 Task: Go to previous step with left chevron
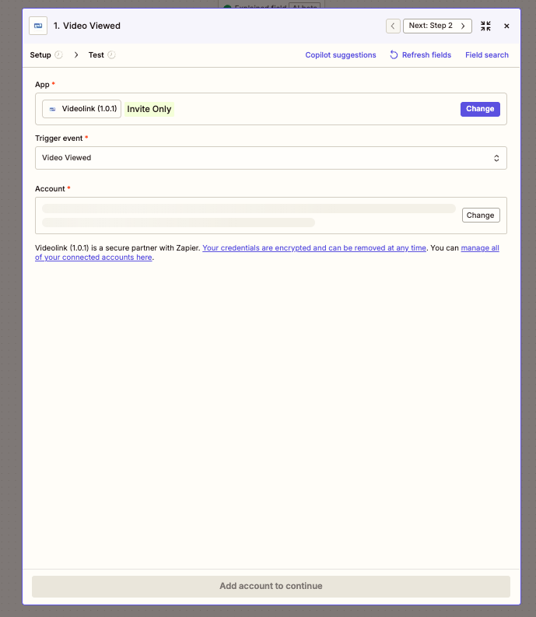click(x=393, y=26)
